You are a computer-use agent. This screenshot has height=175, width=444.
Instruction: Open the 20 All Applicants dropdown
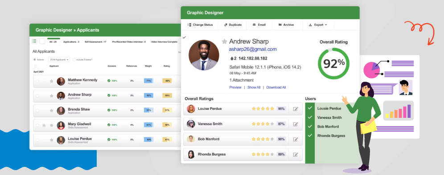tap(59, 59)
